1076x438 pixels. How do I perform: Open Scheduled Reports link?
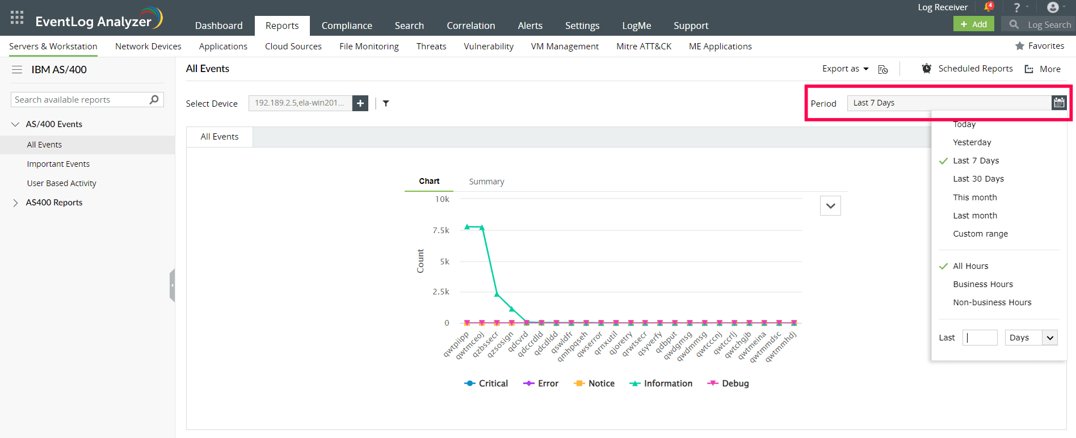tap(975, 69)
